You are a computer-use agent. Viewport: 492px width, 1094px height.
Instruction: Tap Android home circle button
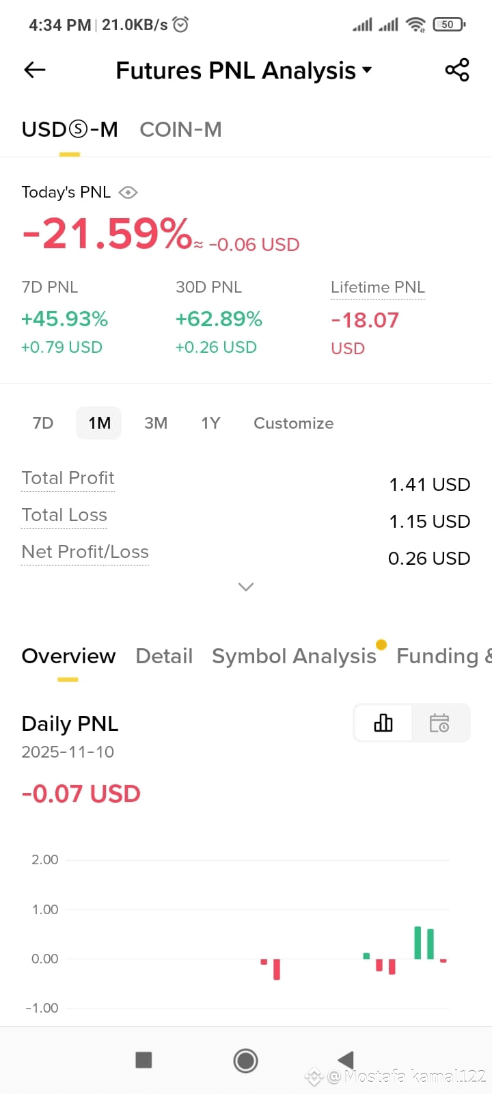point(245,1060)
